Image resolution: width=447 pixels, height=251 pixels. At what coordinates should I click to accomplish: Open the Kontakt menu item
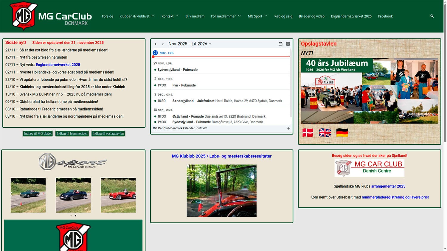tap(168, 16)
